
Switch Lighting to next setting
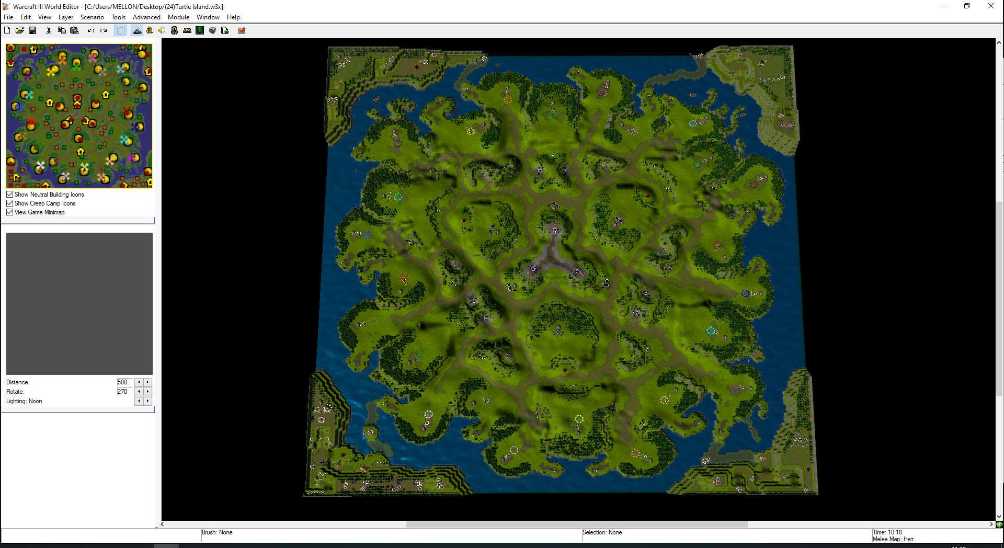click(148, 401)
